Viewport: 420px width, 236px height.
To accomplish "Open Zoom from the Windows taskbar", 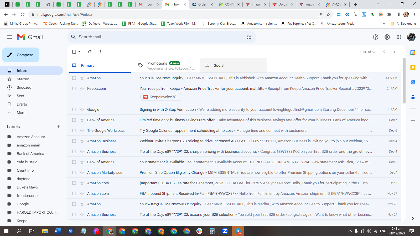I will (225, 231).
